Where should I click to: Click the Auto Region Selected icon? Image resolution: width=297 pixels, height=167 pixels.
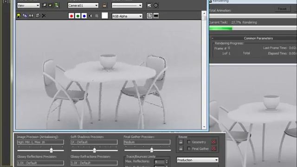(x=50, y=5)
